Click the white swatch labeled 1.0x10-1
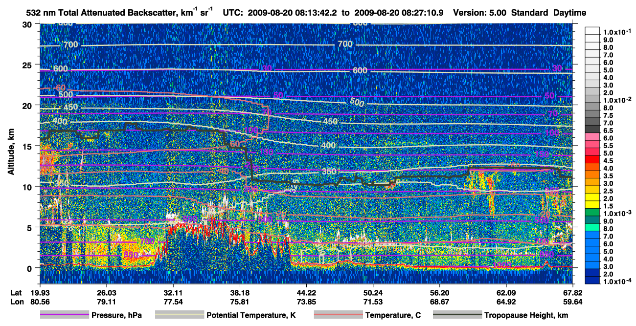The width and height of the screenshot is (636, 326). [x=592, y=30]
